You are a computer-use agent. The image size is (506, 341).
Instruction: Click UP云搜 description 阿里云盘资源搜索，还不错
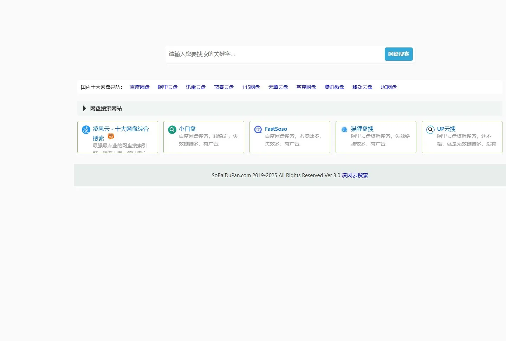467,140
